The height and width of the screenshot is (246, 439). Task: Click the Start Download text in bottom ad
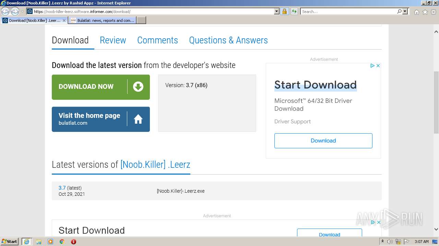point(92,231)
